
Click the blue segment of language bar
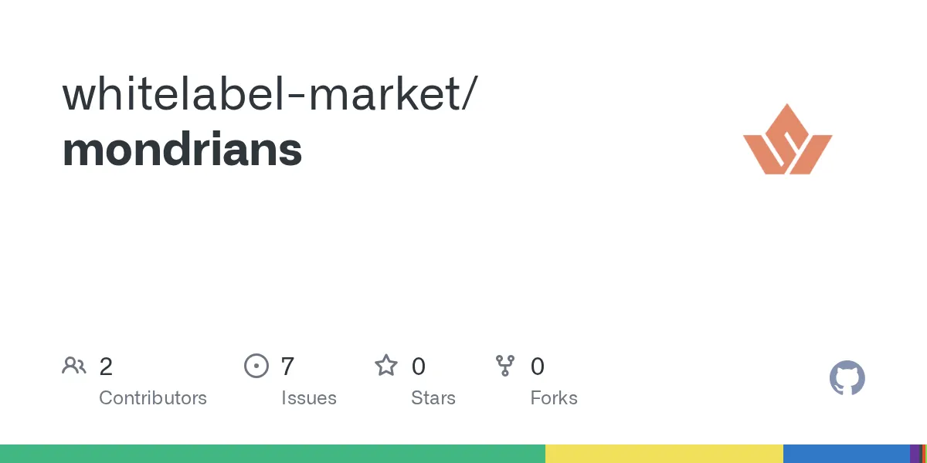[x=847, y=454]
